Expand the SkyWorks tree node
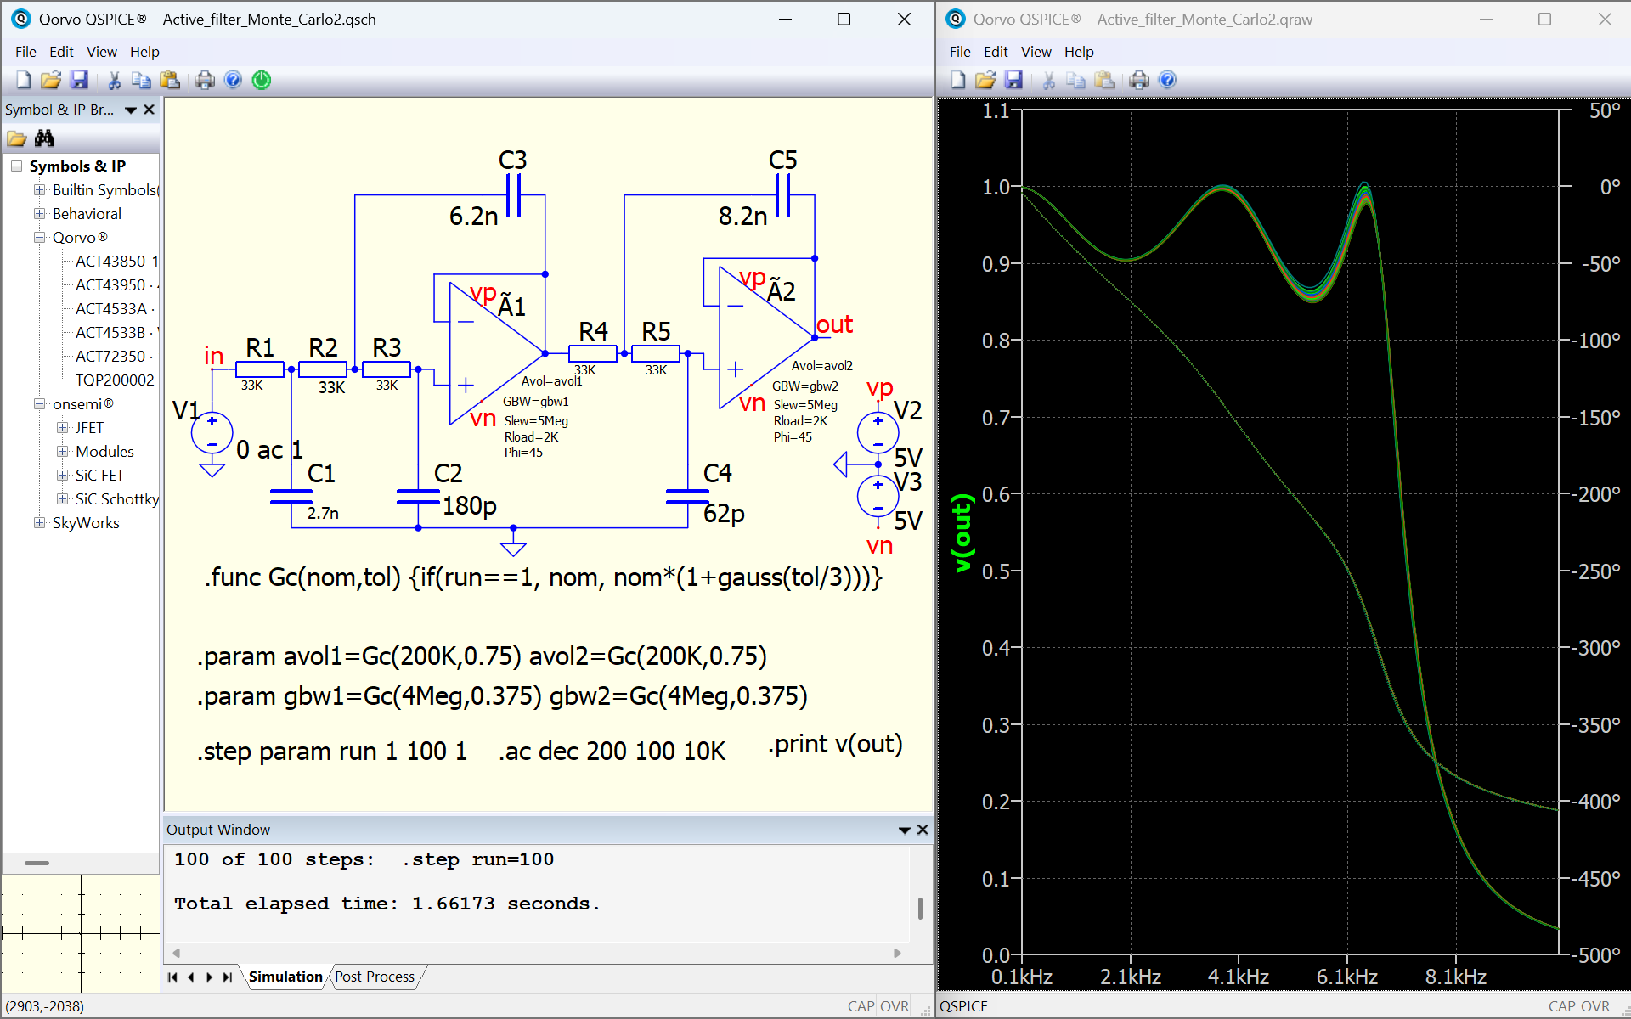Viewport: 1631px width, 1019px height. pyautogui.click(x=39, y=523)
